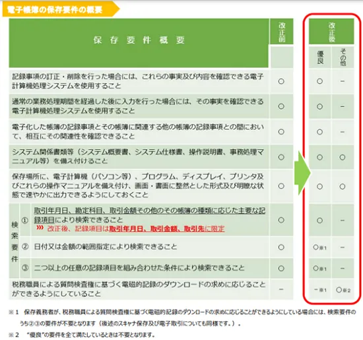
Task: Click the 電子帳簿の保存要件の概要 title banner
Action: (61, 9)
